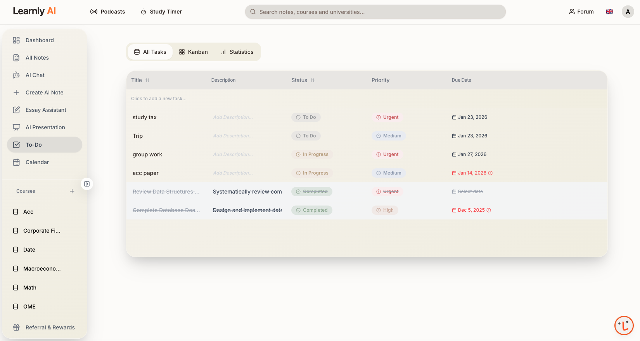Change group work Urgent priority
The image size is (640, 341).
[x=387, y=154]
